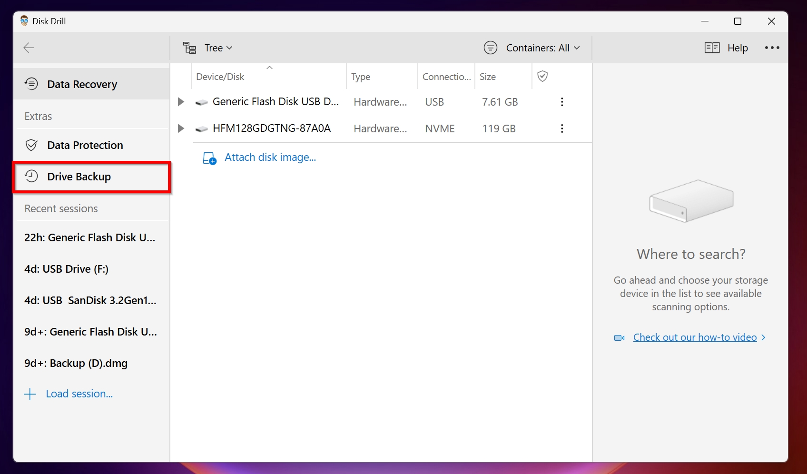Click the Attach disk image link
Screen dimensions: 807x474
[x=270, y=157]
